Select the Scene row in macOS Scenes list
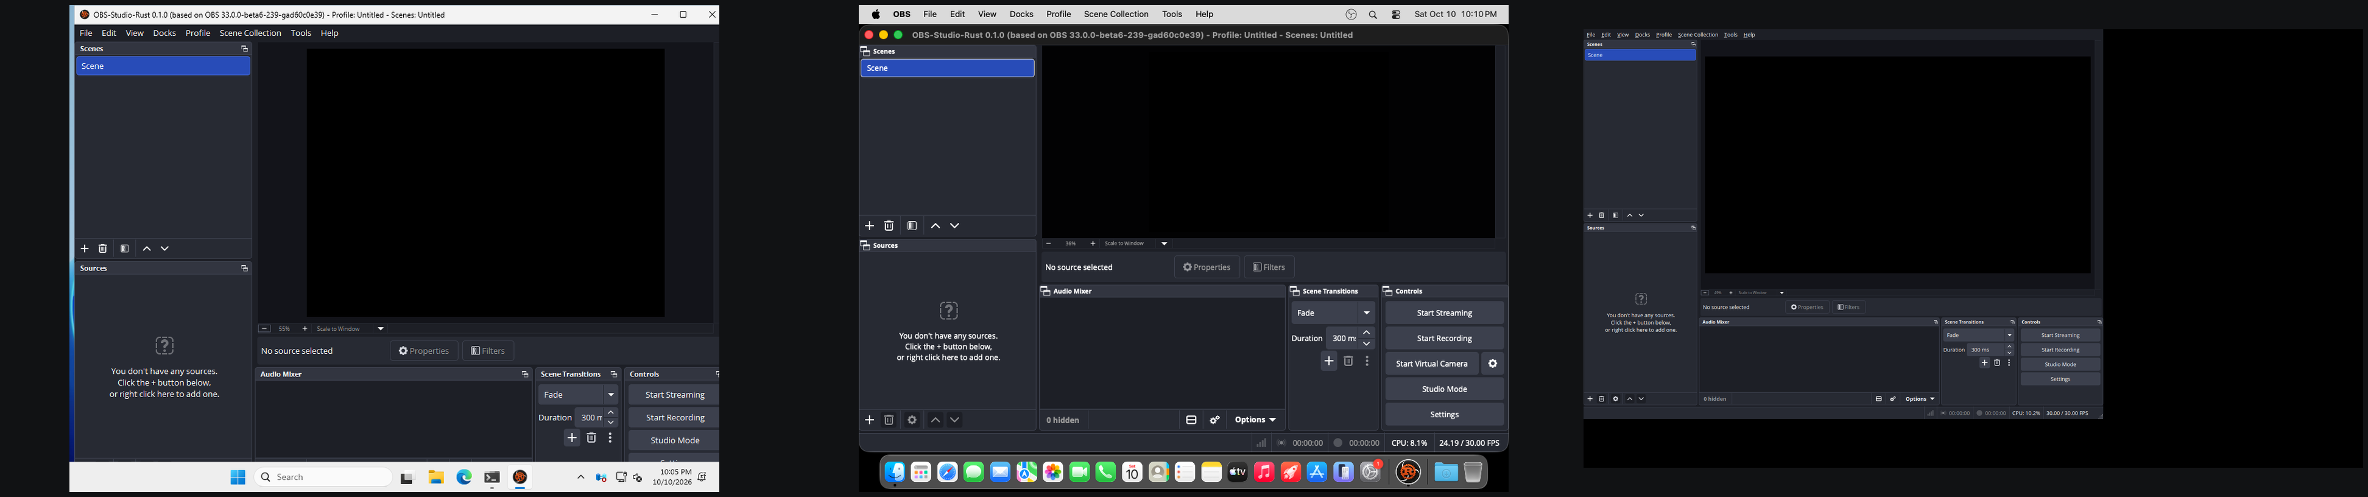The image size is (2368, 497). (947, 68)
